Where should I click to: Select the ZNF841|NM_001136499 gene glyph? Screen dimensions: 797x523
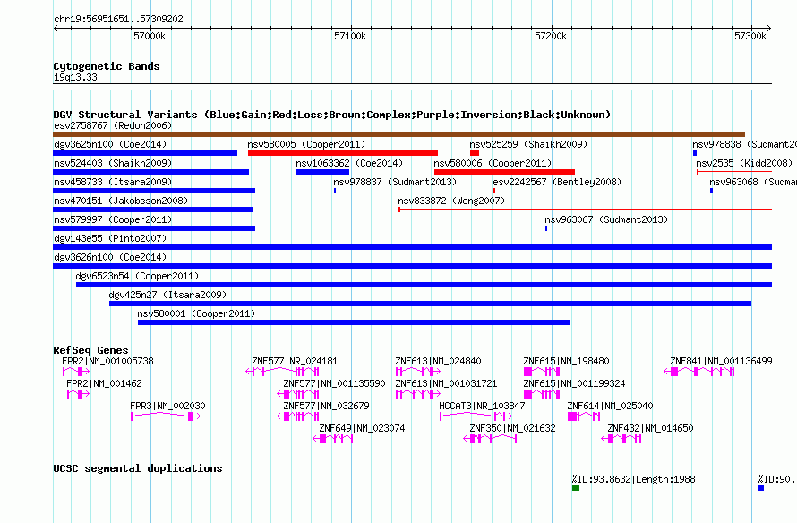698,372
